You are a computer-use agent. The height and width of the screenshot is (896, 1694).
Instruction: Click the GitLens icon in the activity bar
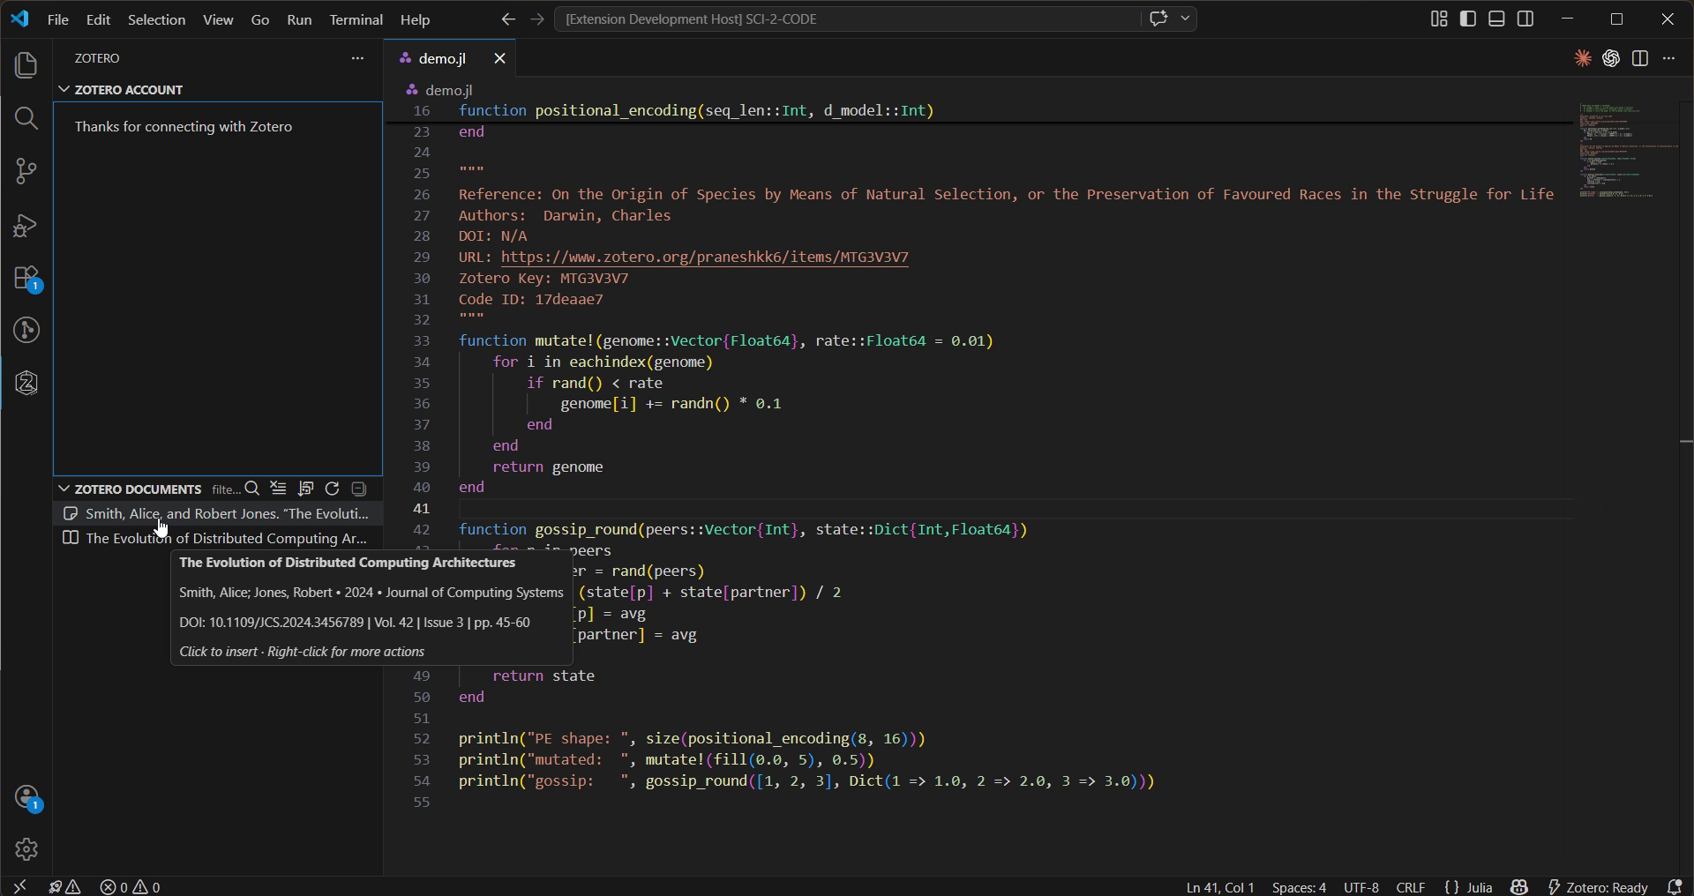click(x=26, y=330)
